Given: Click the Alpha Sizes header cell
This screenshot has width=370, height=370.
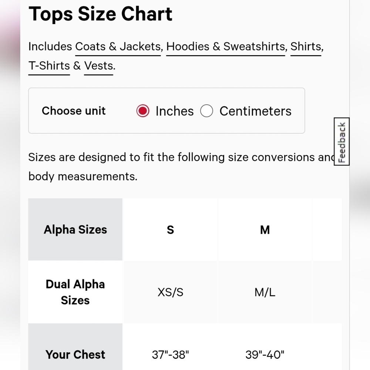Looking at the screenshot, I should point(75,229).
